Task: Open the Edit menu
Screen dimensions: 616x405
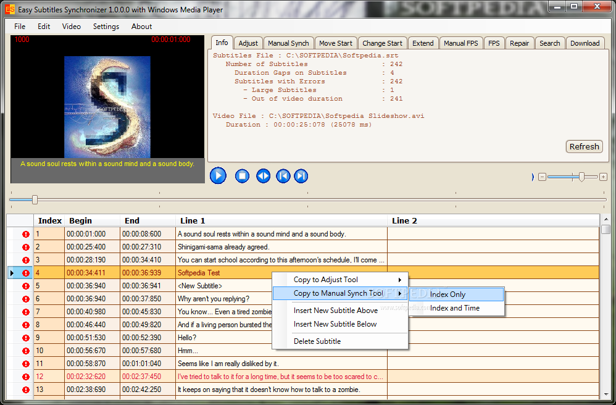Action: (44, 27)
